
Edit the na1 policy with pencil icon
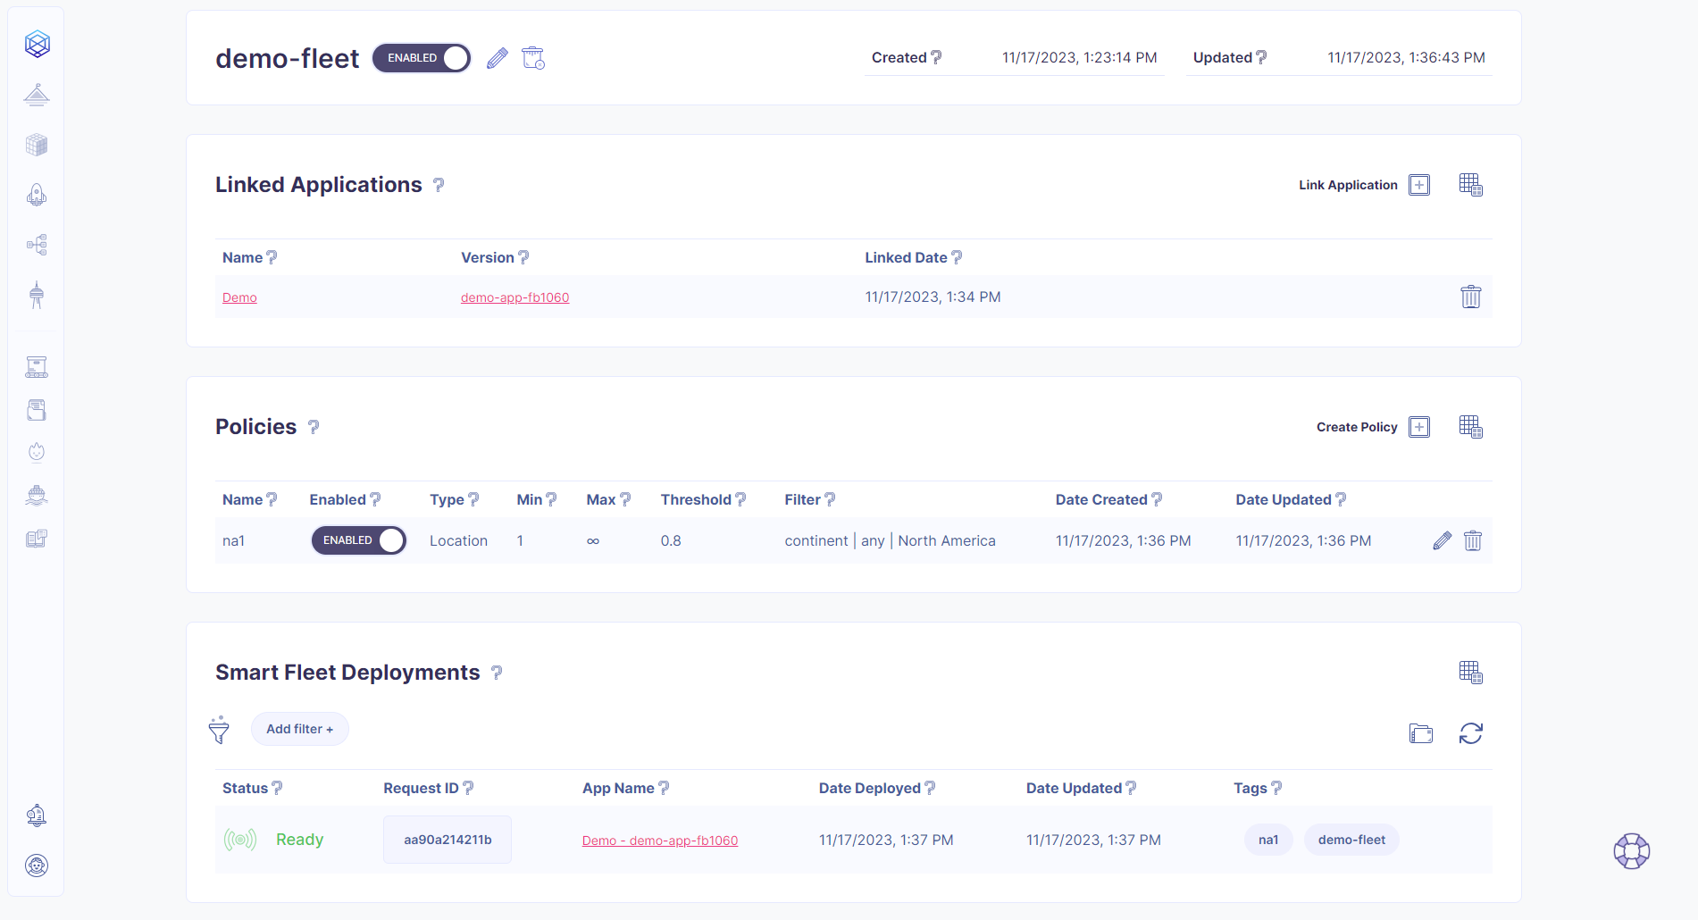[x=1442, y=540]
